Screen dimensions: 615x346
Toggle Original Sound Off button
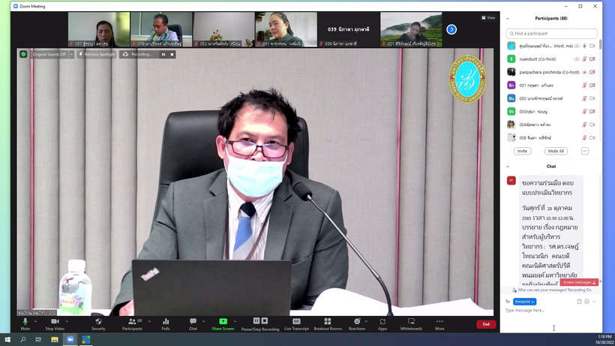pyautogui.click(x=49, y=54)
